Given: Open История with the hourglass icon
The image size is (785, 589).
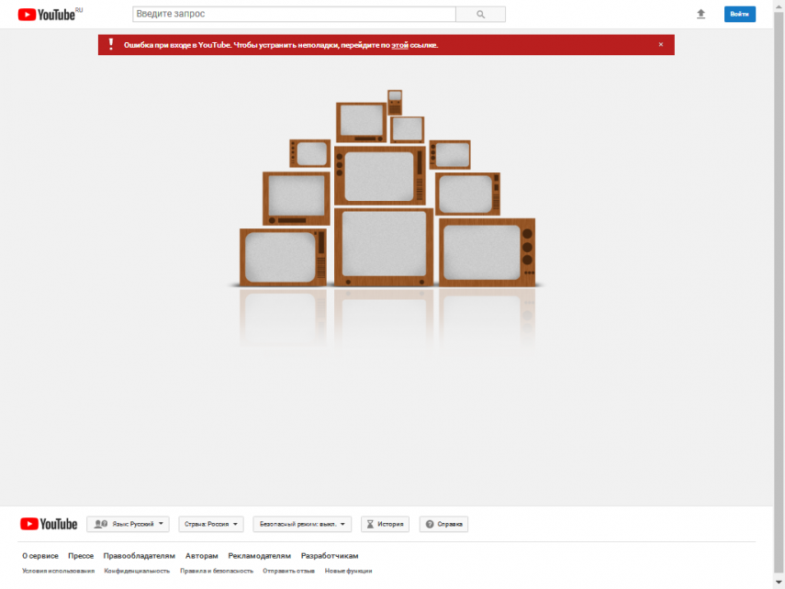Looking at the screenshot, I should (385, 525).
